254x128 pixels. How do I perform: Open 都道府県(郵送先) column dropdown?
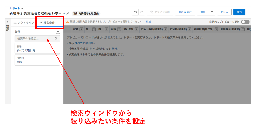216,29
